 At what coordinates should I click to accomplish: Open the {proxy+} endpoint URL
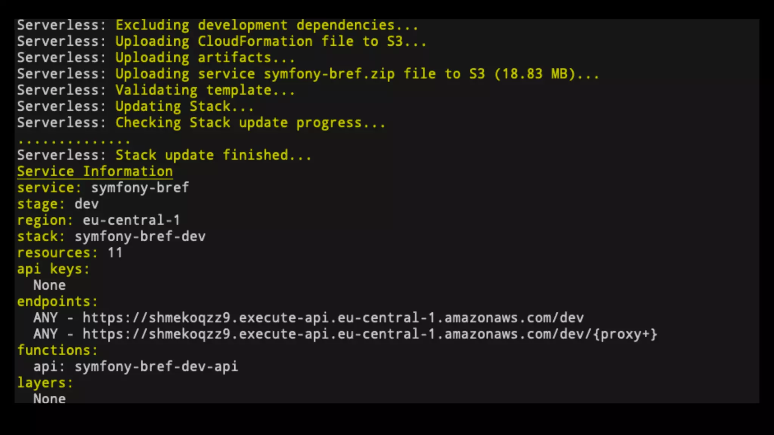point(370,334)
